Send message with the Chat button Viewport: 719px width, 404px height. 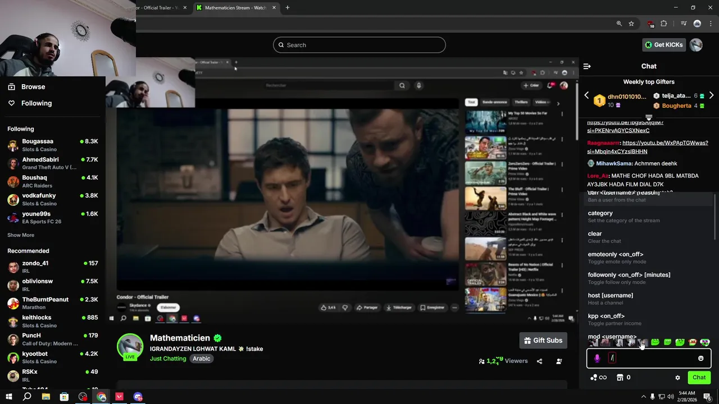pos(699,378)
